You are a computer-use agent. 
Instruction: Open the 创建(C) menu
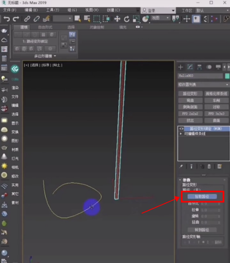113,10
